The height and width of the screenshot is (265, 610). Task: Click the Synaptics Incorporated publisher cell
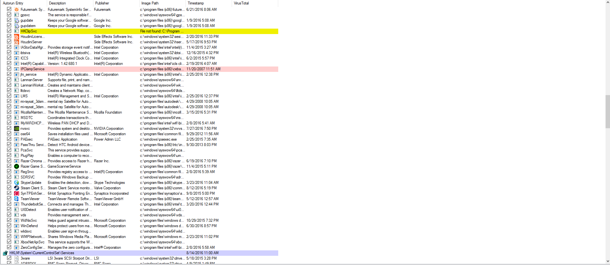click(x=111, y=193)
